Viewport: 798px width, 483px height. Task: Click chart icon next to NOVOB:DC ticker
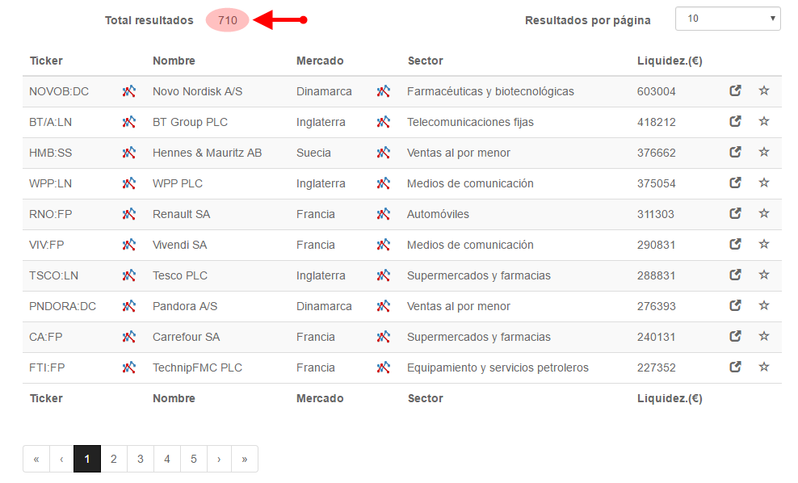click(x=128, y=91)
